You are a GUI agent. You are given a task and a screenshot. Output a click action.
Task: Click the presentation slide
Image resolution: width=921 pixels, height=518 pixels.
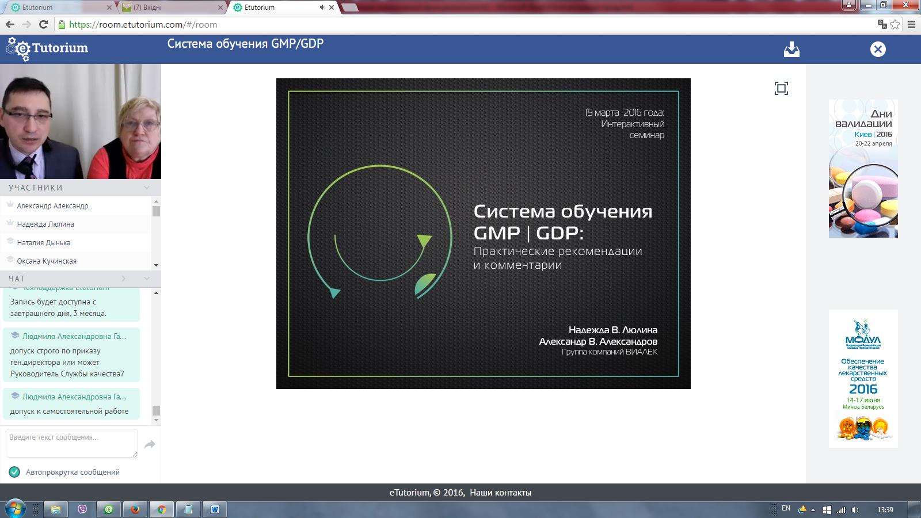pyautogui.click(x=484, y=234)
